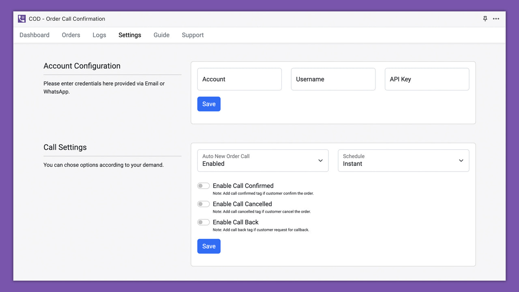Save the Call Settings options
The image size is (519, 292).
pyautogui.click(x=209, y=246)
